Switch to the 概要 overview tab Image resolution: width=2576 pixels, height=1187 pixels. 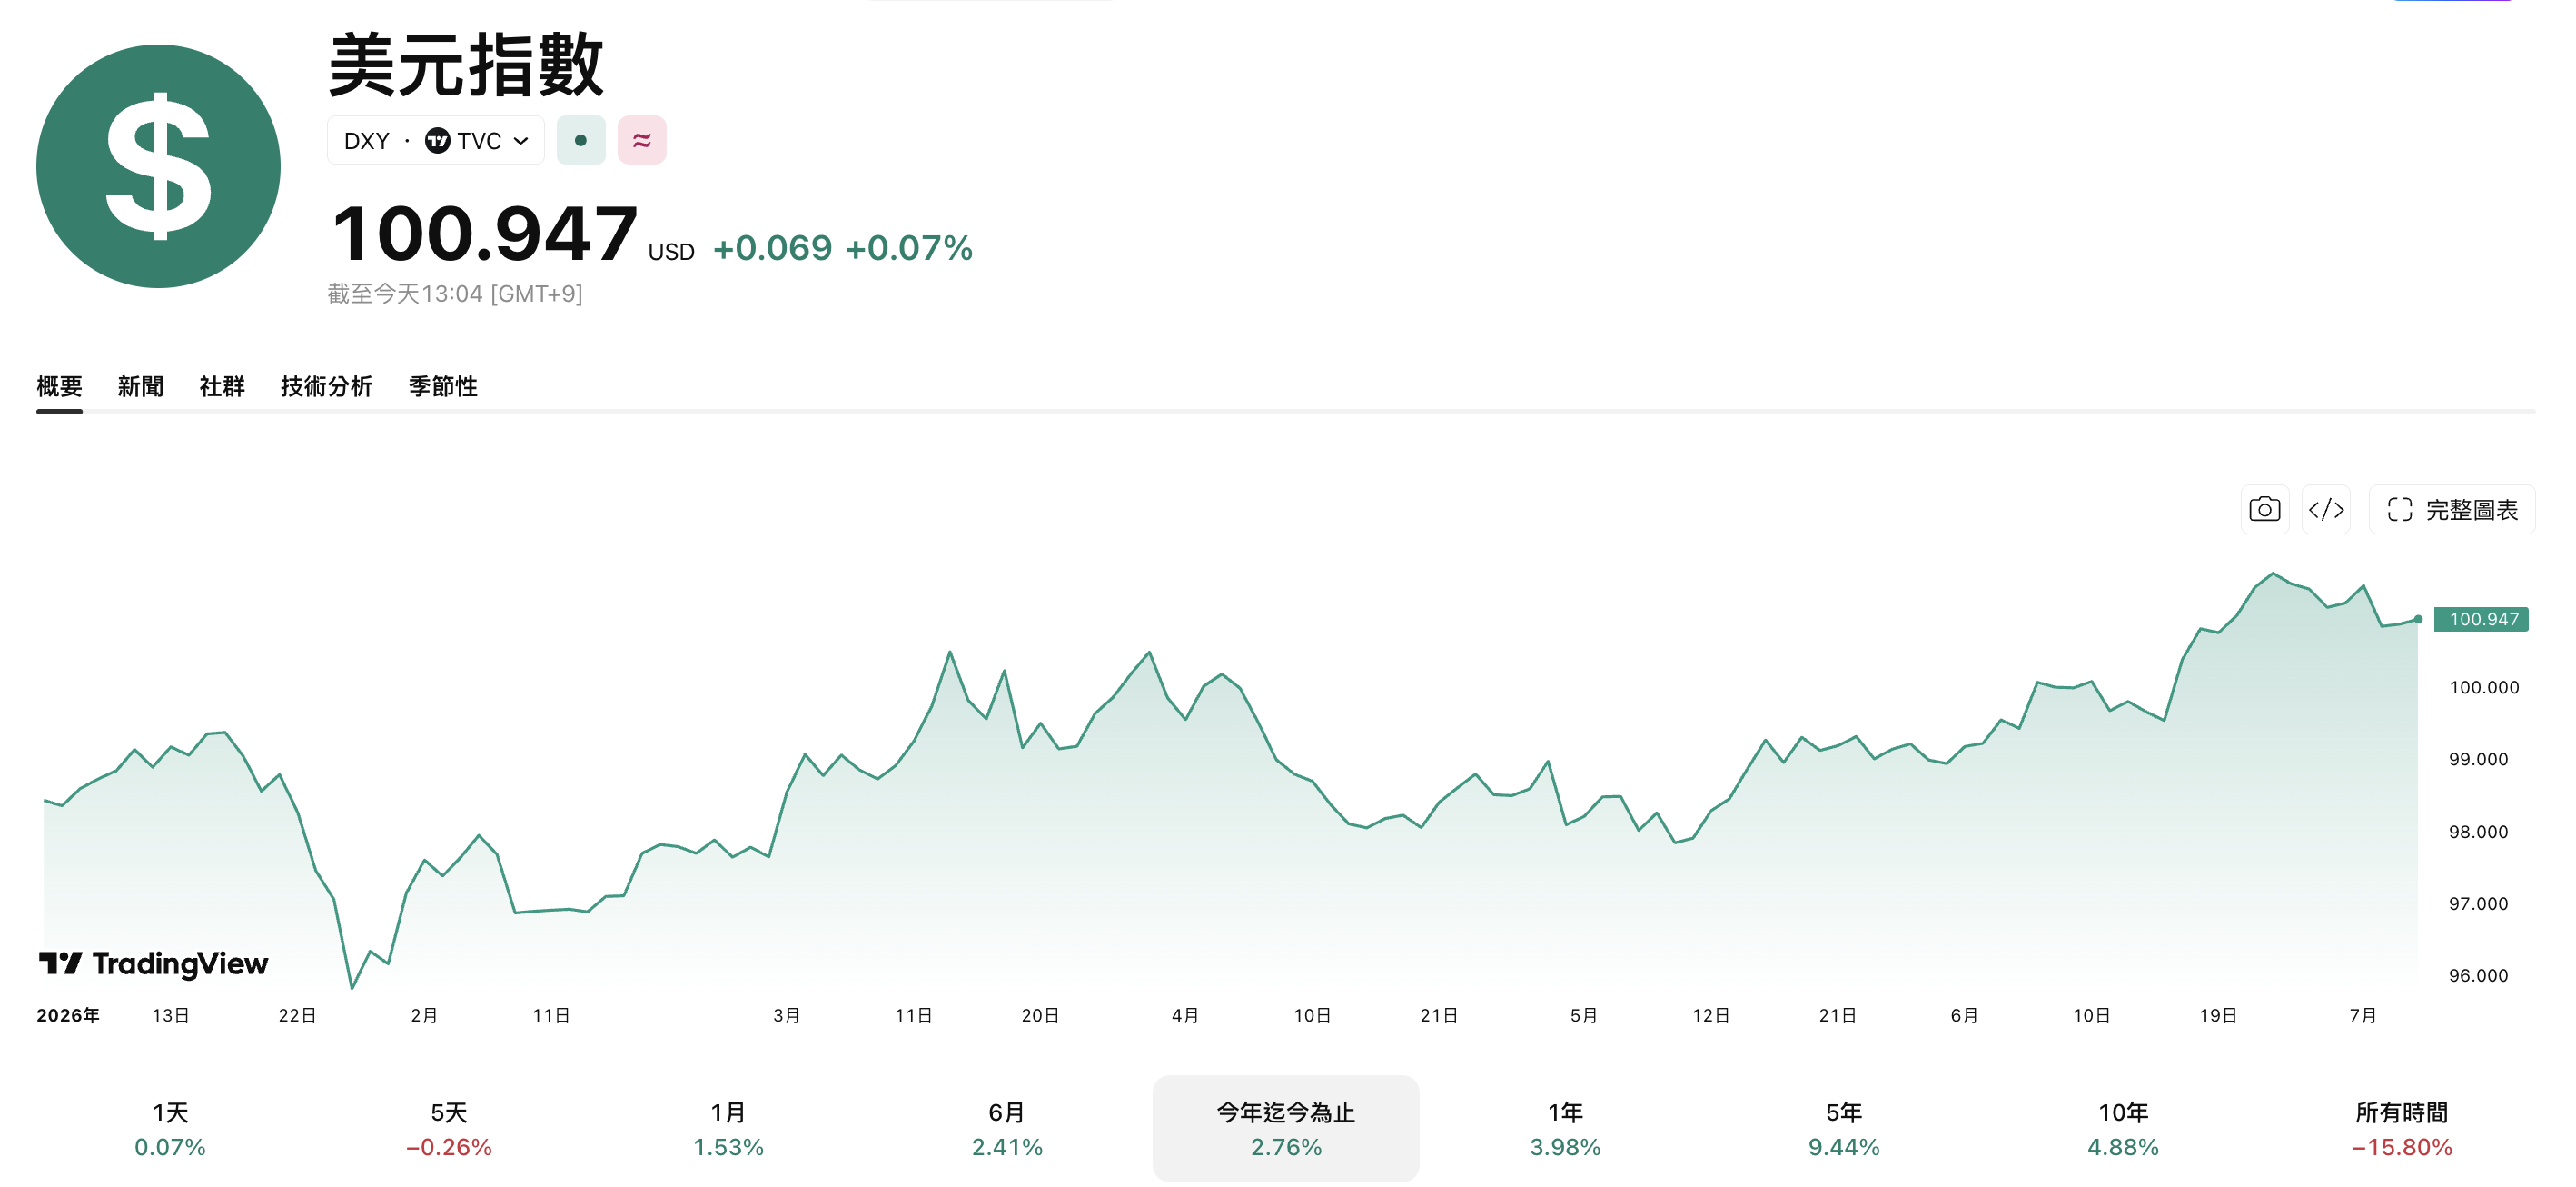coord(59,386)
